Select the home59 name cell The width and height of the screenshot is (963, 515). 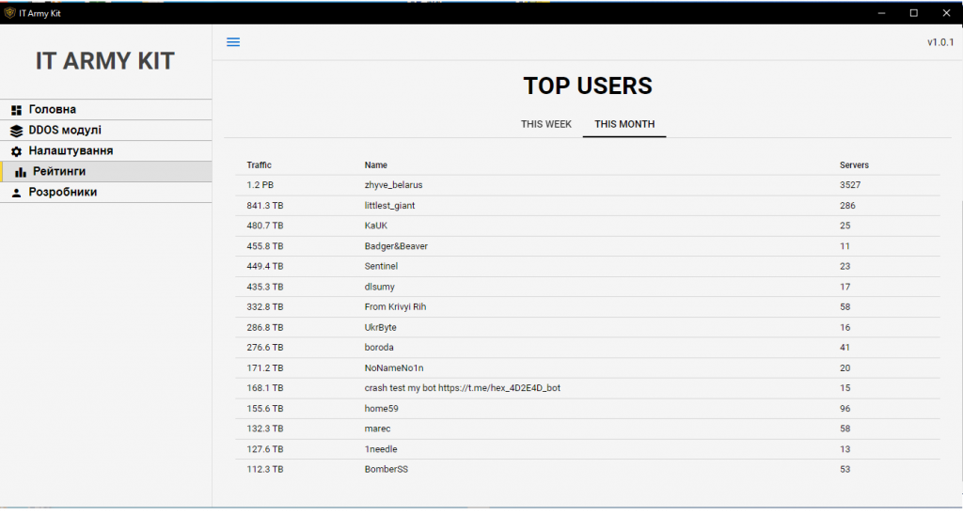382,409
